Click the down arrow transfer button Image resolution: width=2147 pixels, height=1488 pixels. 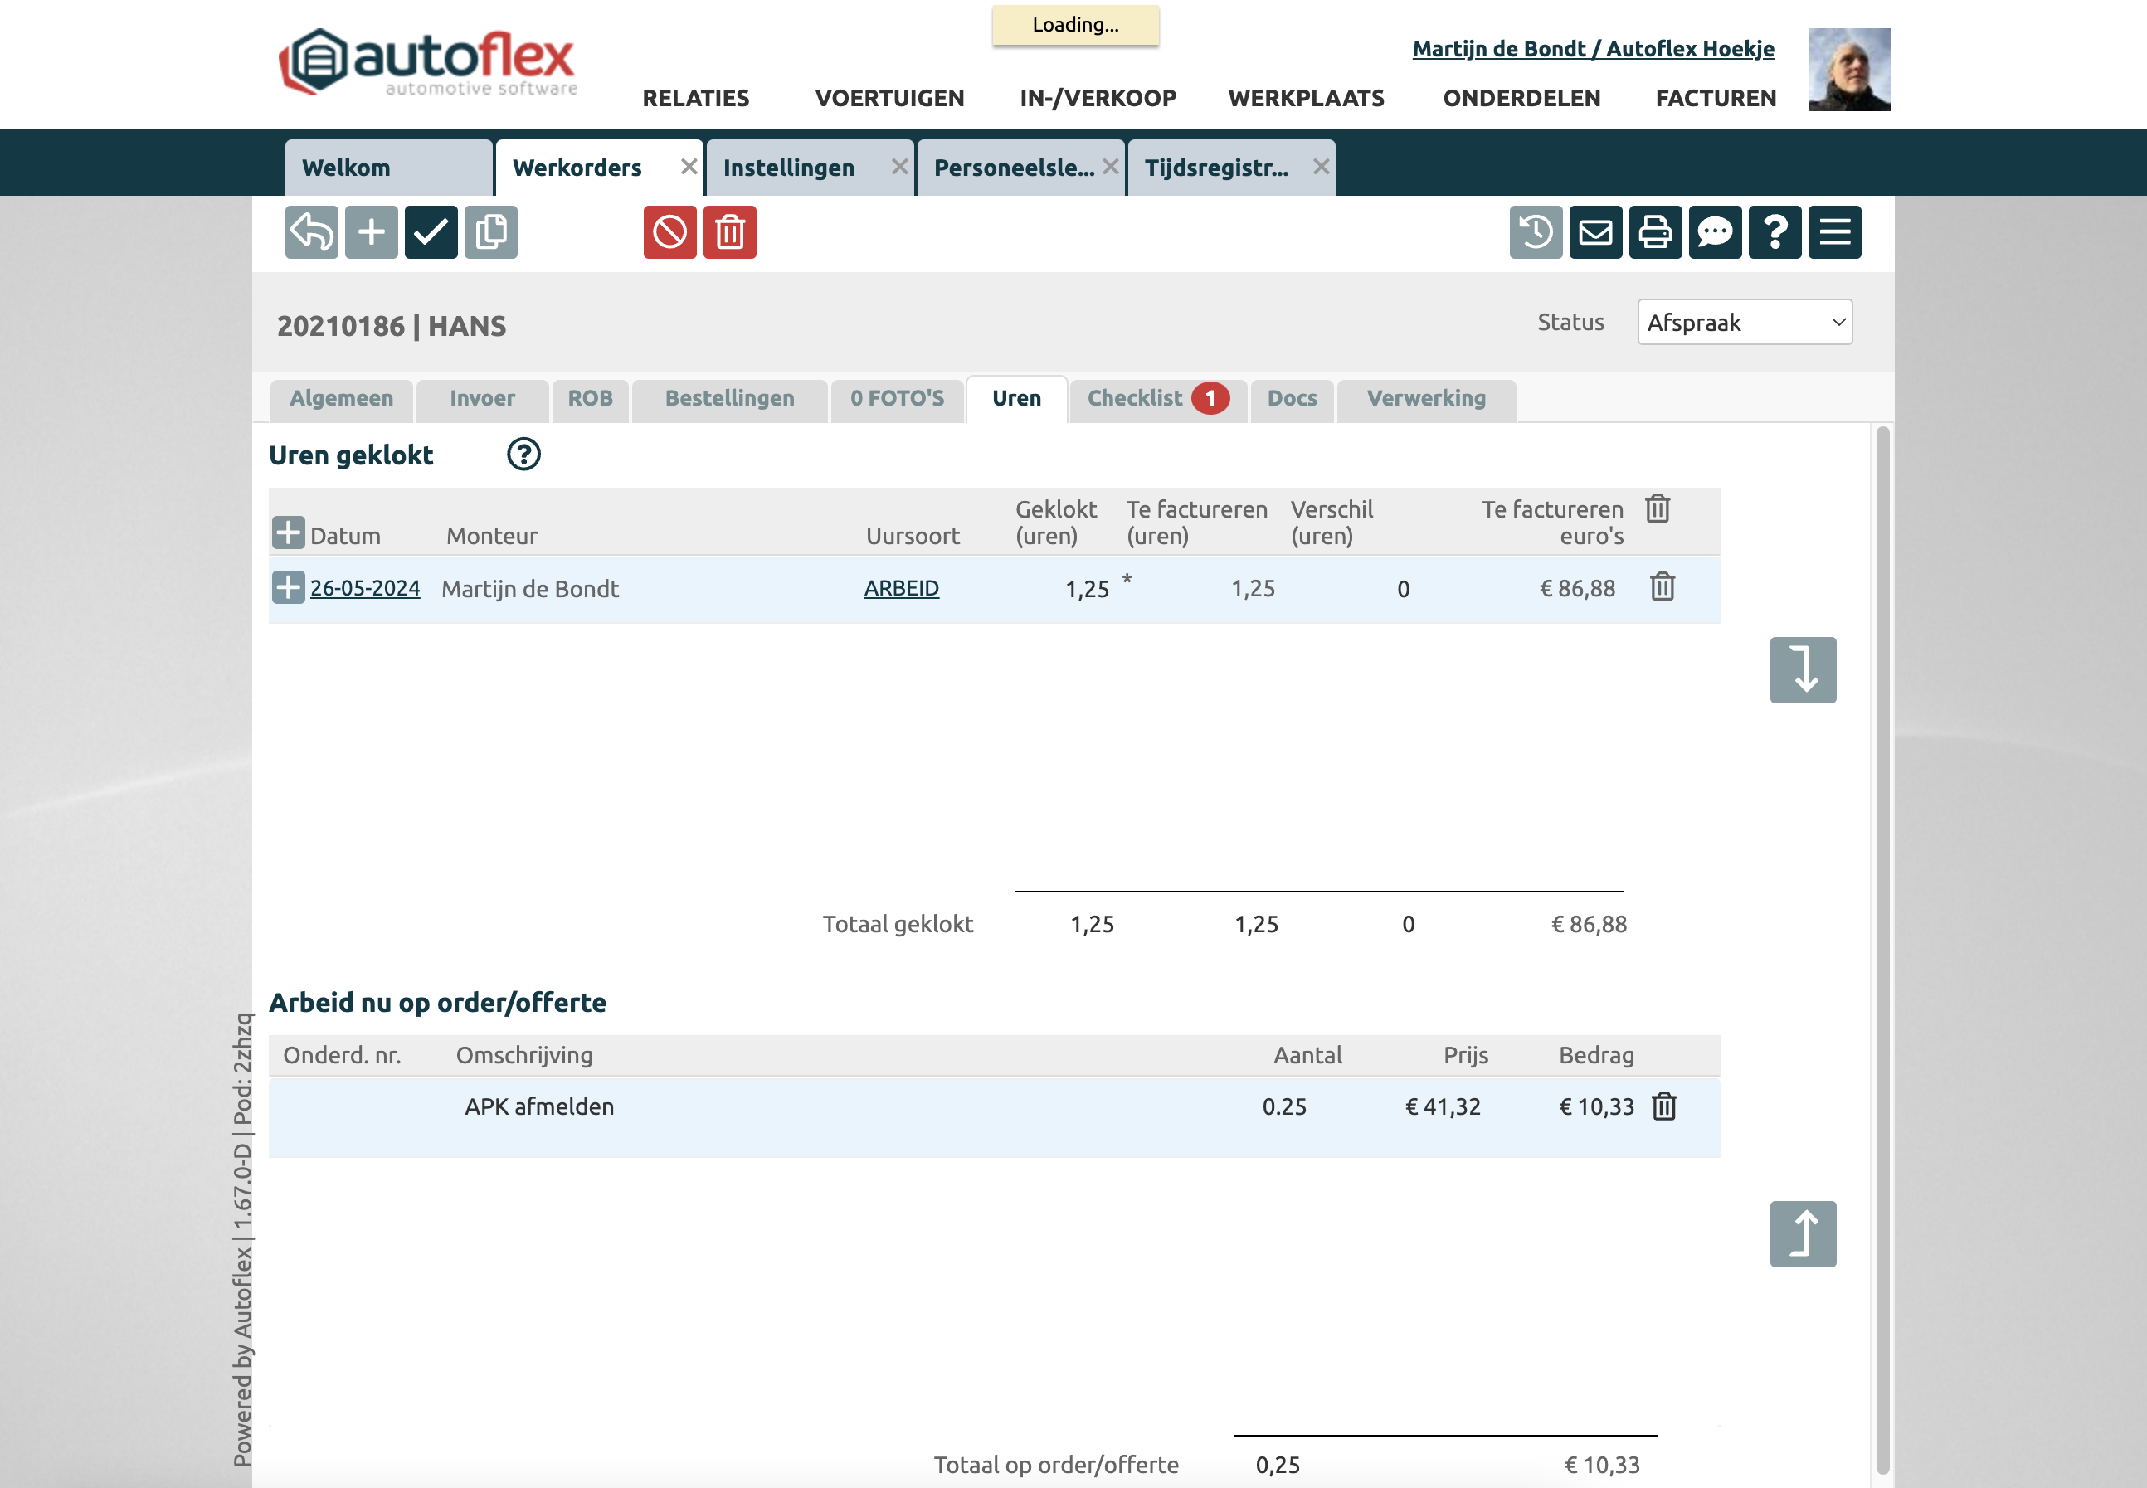1802,669
